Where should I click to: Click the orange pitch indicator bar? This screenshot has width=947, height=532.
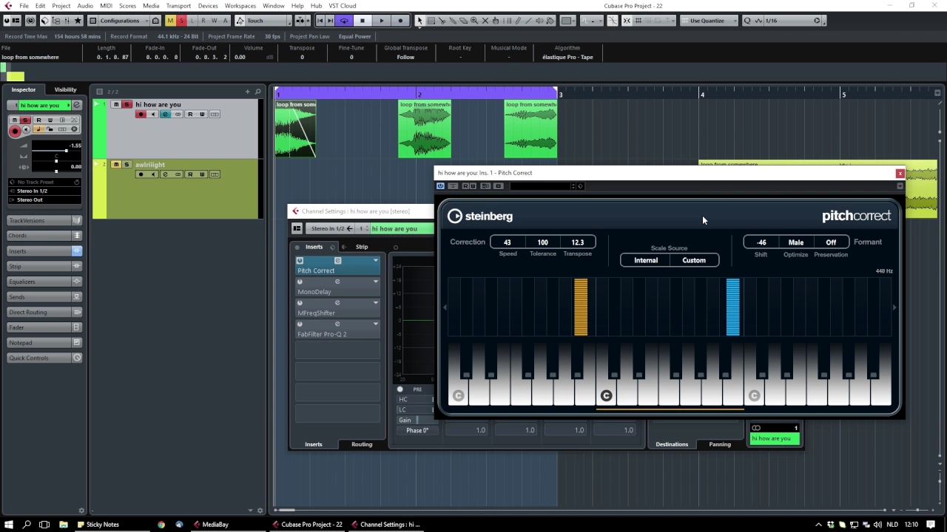[x=581, y=307]
